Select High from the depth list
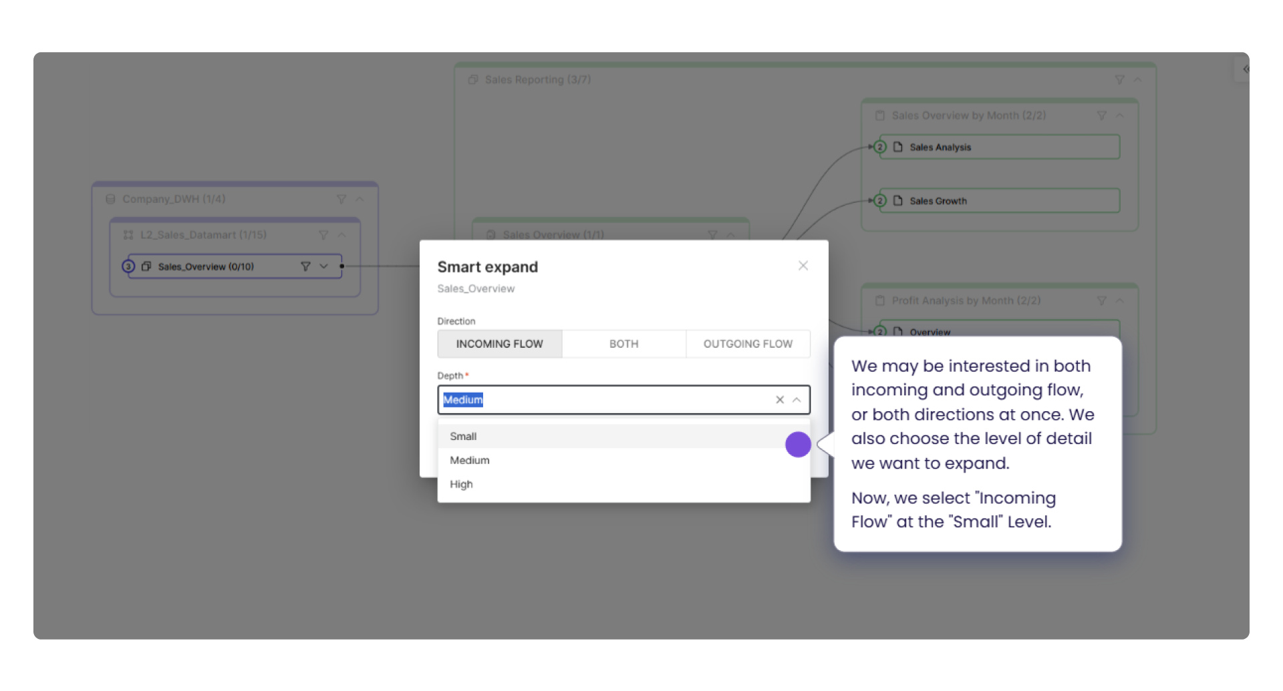1283x691 pixels. 461,484
